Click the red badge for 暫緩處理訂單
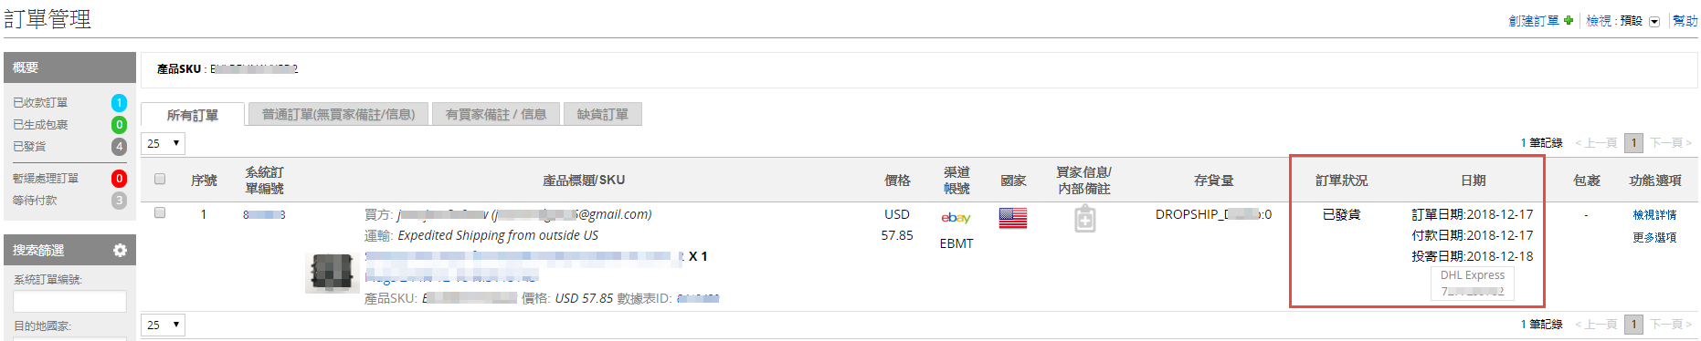 (119, 179)
